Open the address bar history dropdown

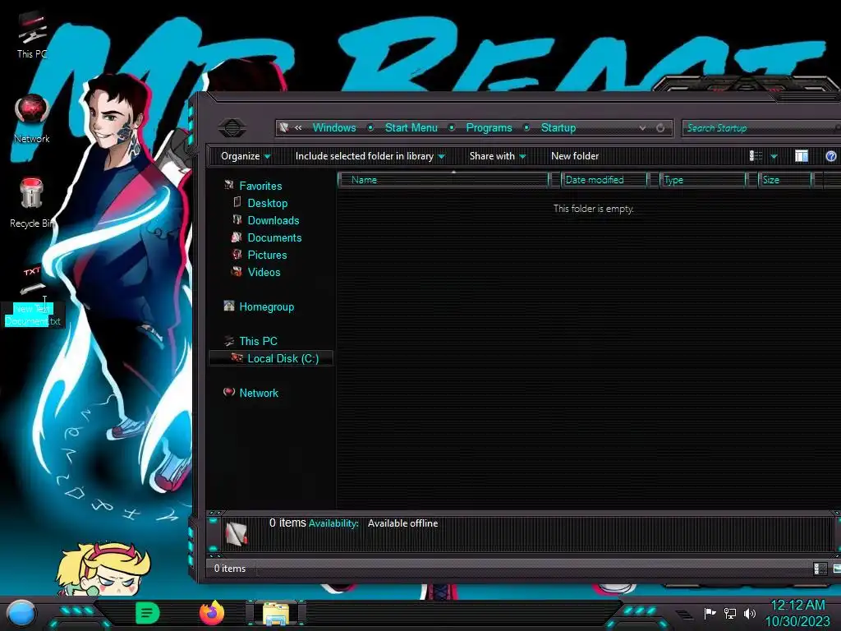pos(642,127)
